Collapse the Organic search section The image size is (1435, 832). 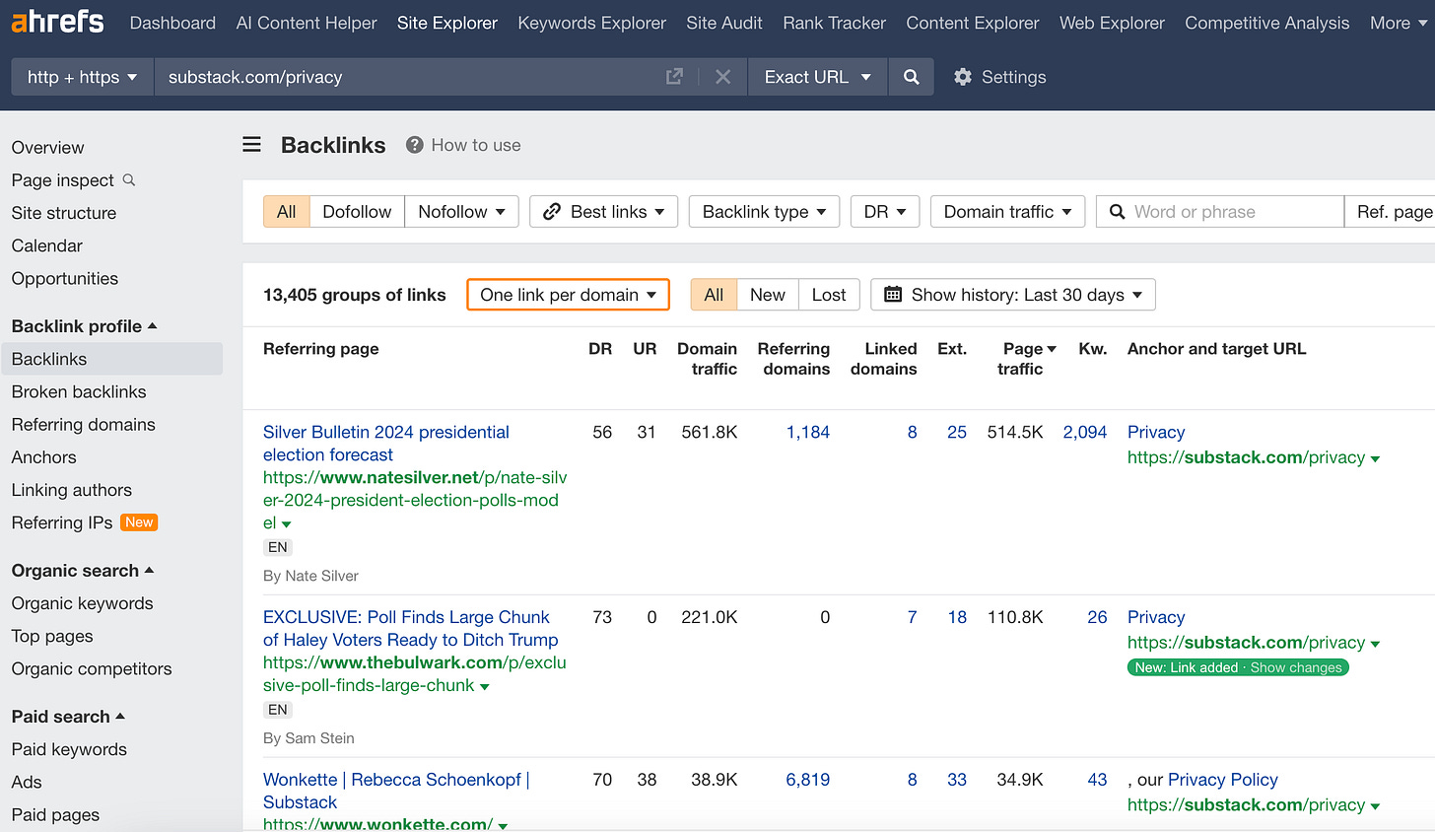click(83, 571)
